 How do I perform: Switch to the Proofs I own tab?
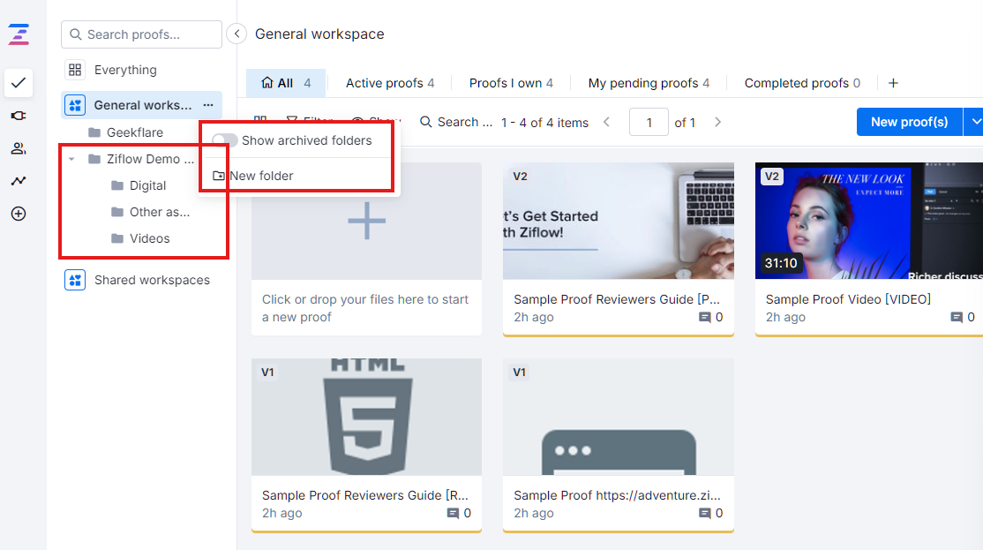click(511, 83)
